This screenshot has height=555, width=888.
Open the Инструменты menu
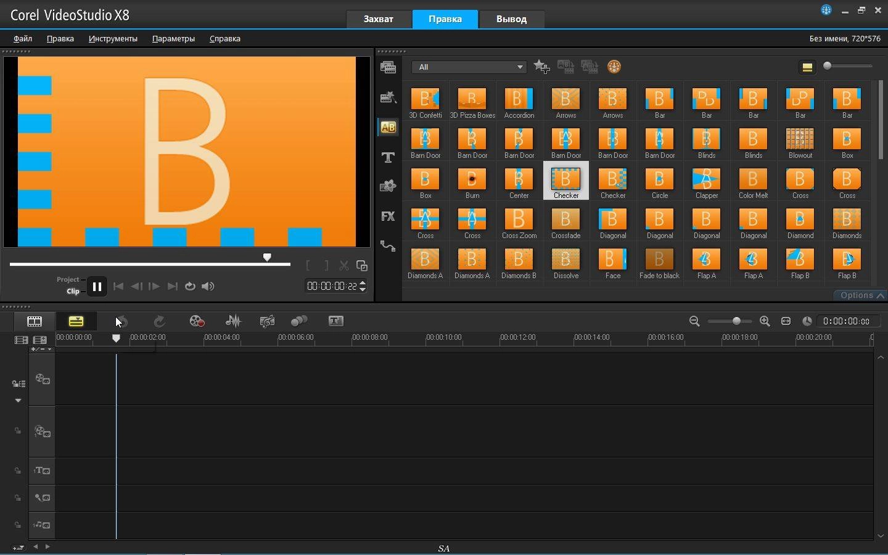113,38
